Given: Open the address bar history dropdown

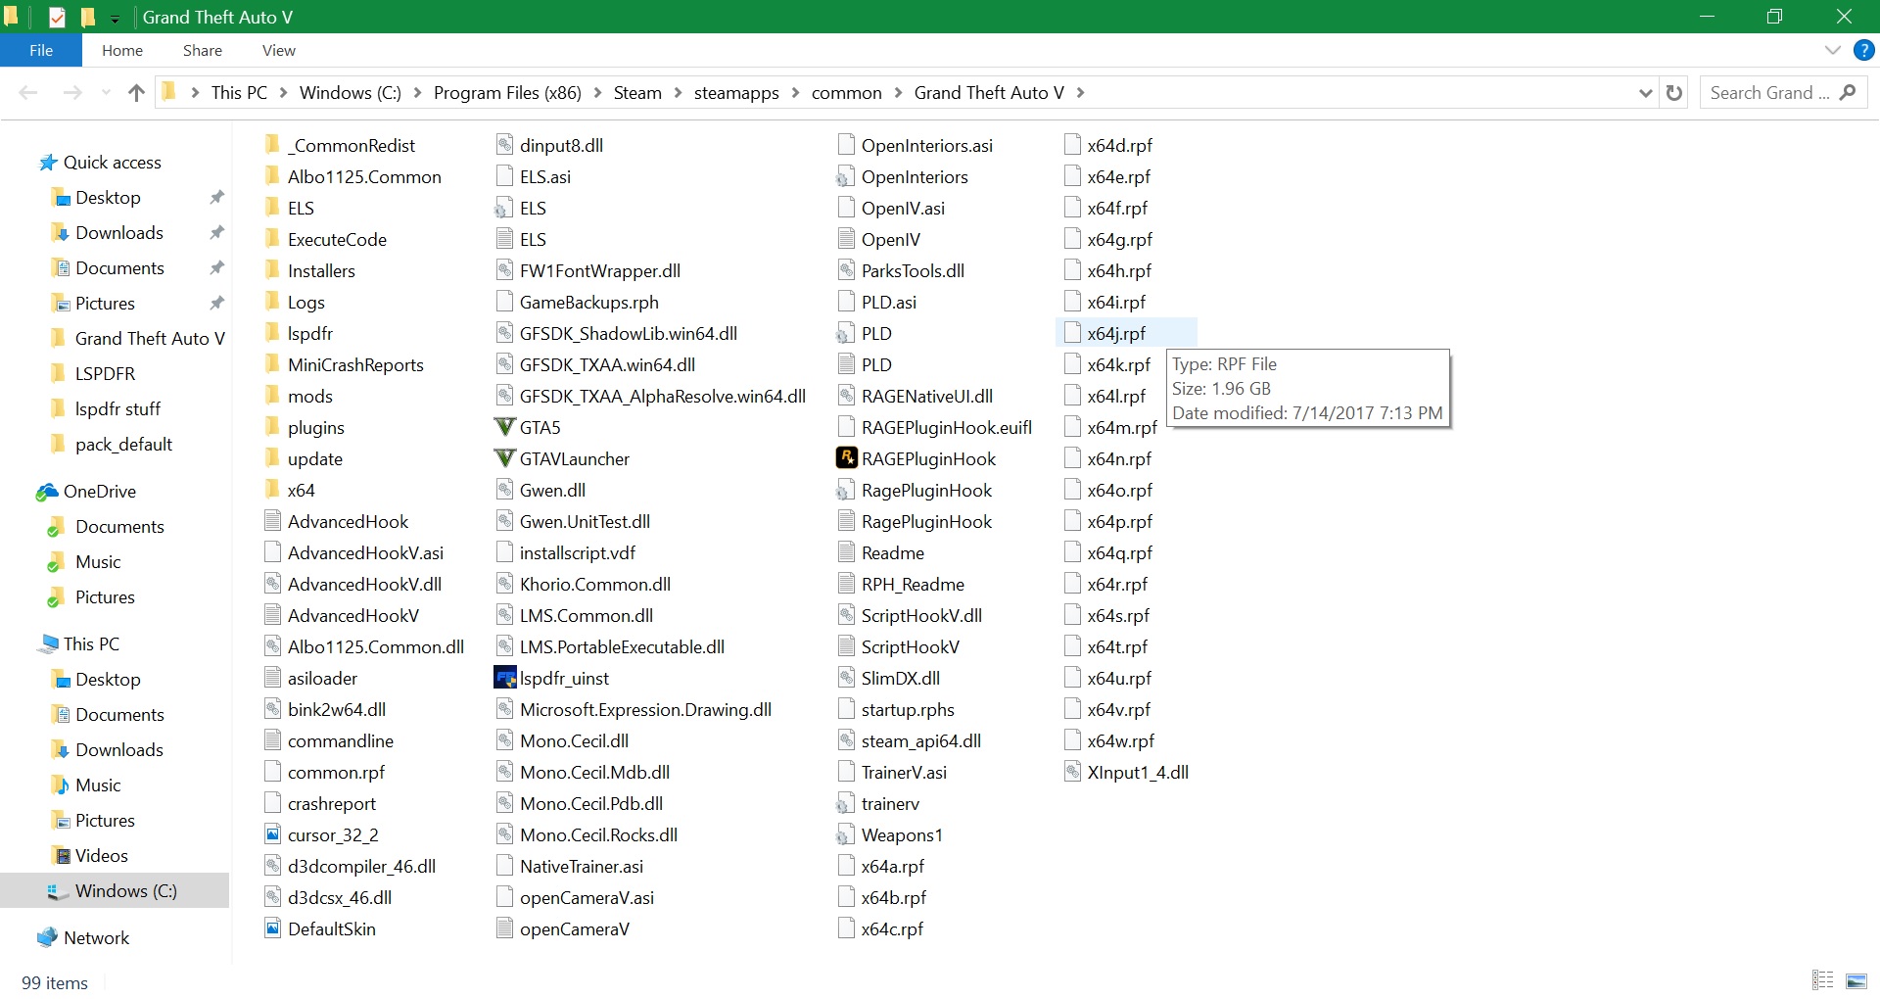Looking at the screenshot, I should click(1645, 93).
